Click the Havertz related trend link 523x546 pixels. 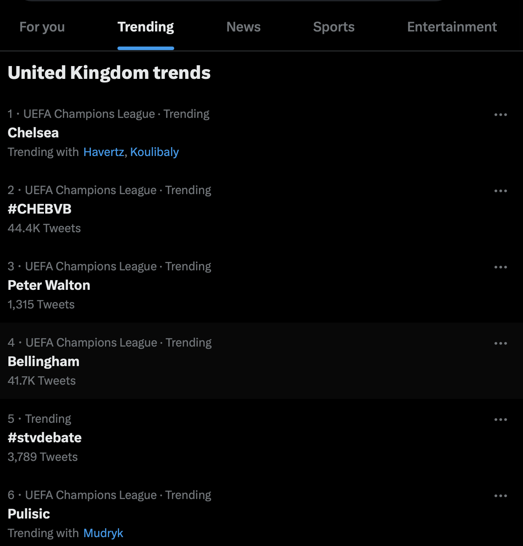104,152
